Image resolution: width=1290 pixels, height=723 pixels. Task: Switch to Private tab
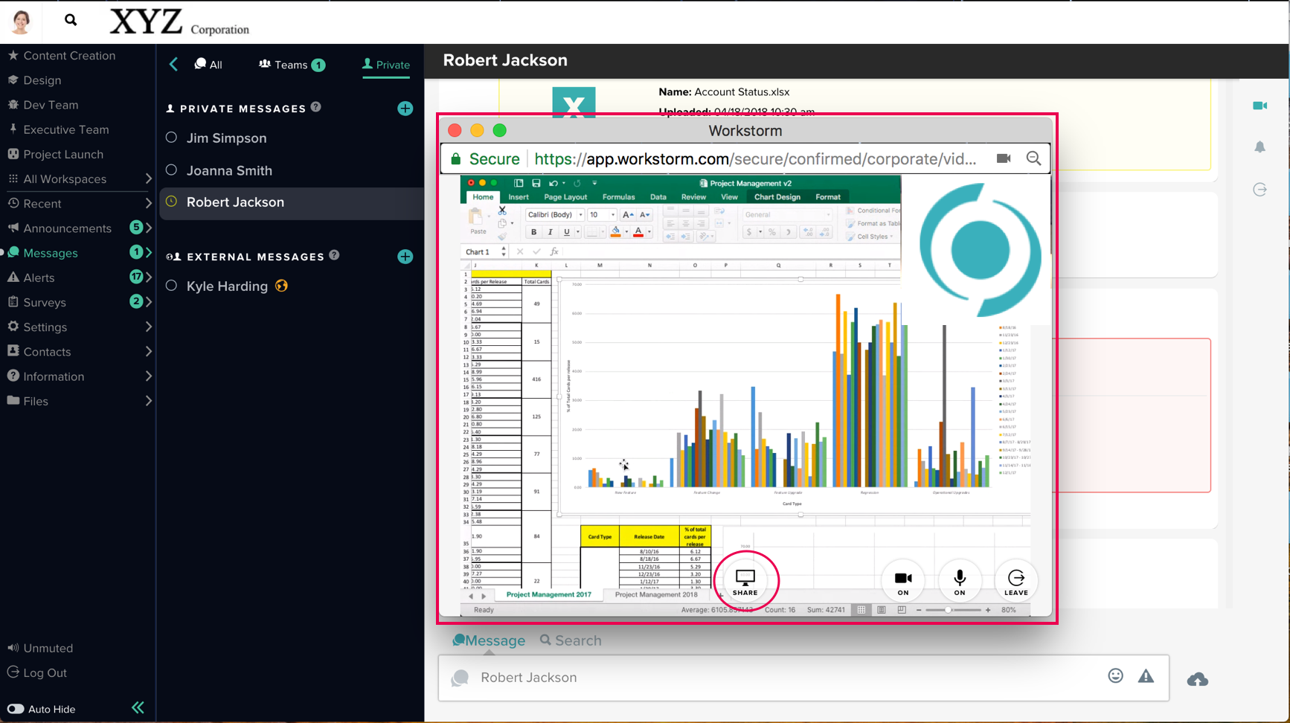click(x=386, y=65)
